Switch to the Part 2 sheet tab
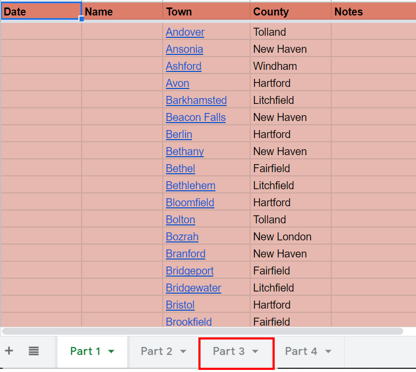This screenshot has height=372, width=416. tap(156, 351)
